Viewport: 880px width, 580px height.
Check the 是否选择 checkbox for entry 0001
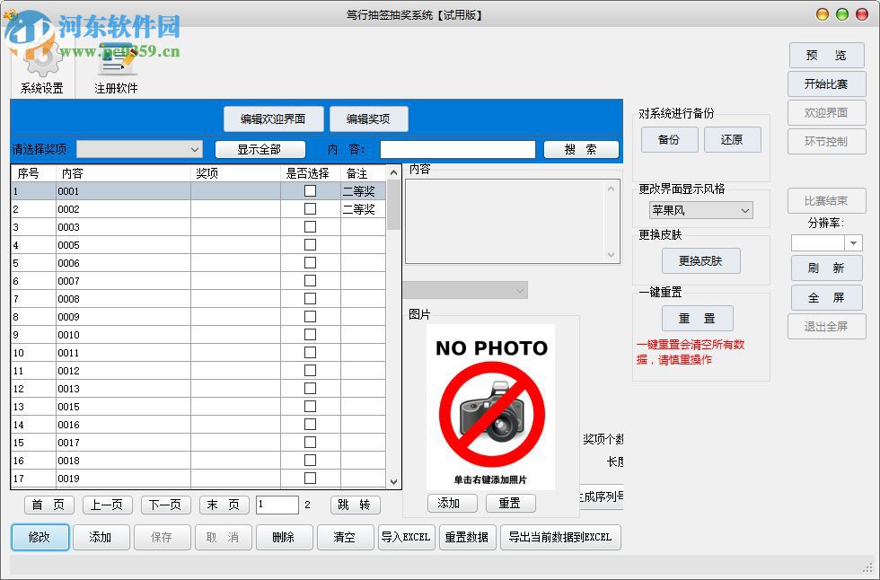click(310, 190)
